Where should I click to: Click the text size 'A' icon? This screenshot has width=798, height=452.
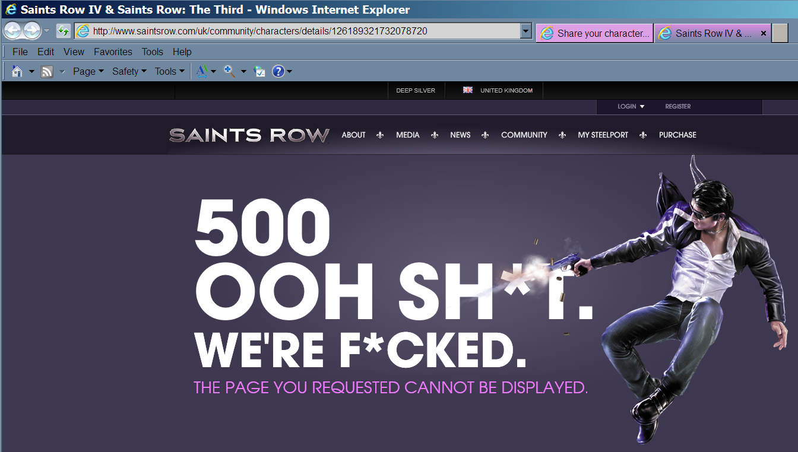(202, 71)
